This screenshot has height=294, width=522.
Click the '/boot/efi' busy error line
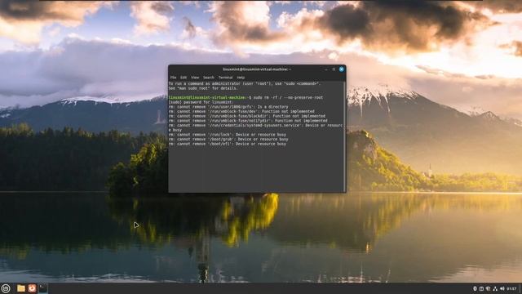click(x=228, y=144)
